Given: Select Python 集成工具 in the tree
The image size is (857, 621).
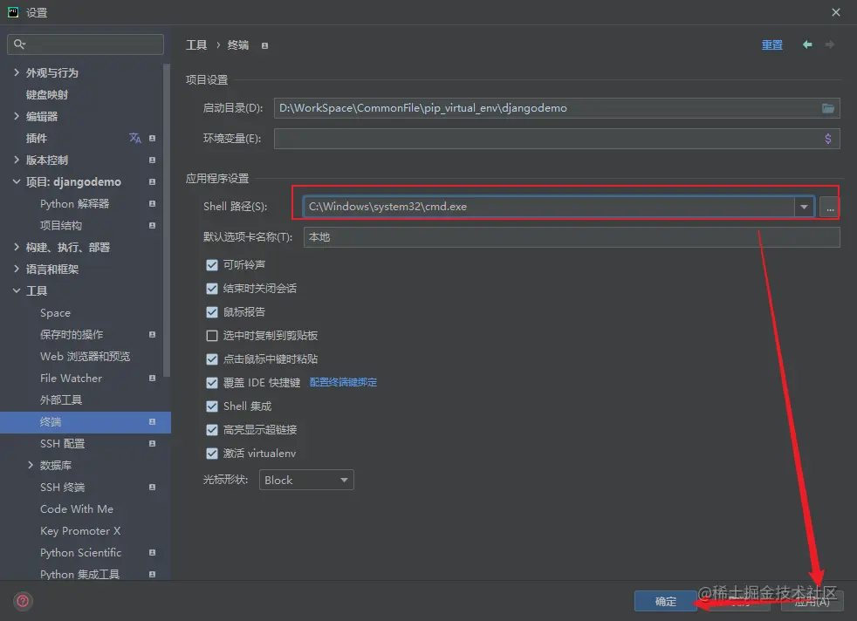Looking at the screenshot, I should tap(79, 575).
